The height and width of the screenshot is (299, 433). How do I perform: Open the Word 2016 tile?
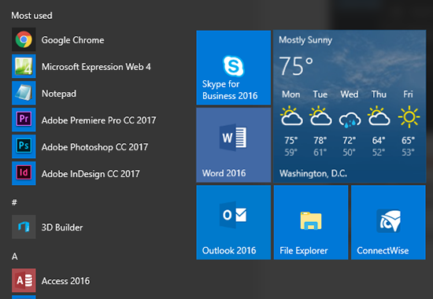point(234,145)
